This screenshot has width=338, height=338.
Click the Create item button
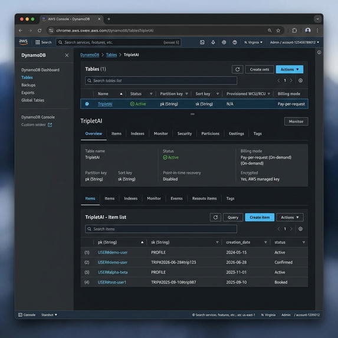coord(260,217)
